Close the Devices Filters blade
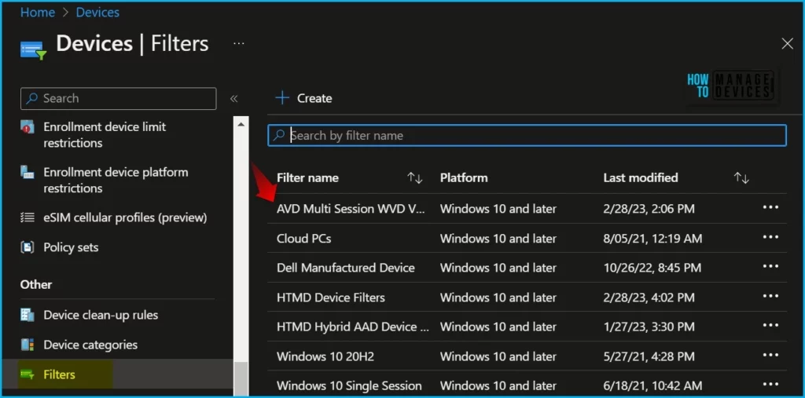The image size is (805, 398). [787, 44]
